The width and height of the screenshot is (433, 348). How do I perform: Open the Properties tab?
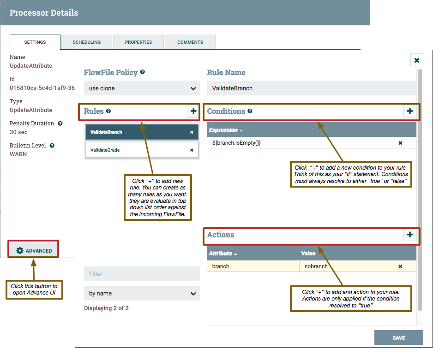tap(138, 42)
